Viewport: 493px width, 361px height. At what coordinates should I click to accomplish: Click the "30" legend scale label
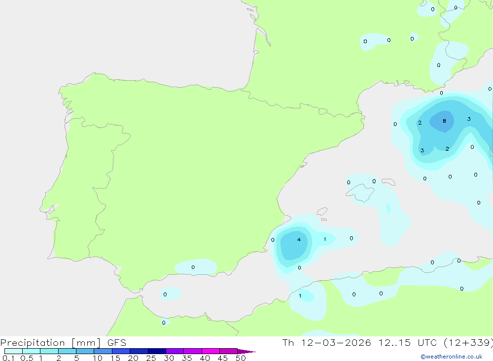(x=169, y=358)
